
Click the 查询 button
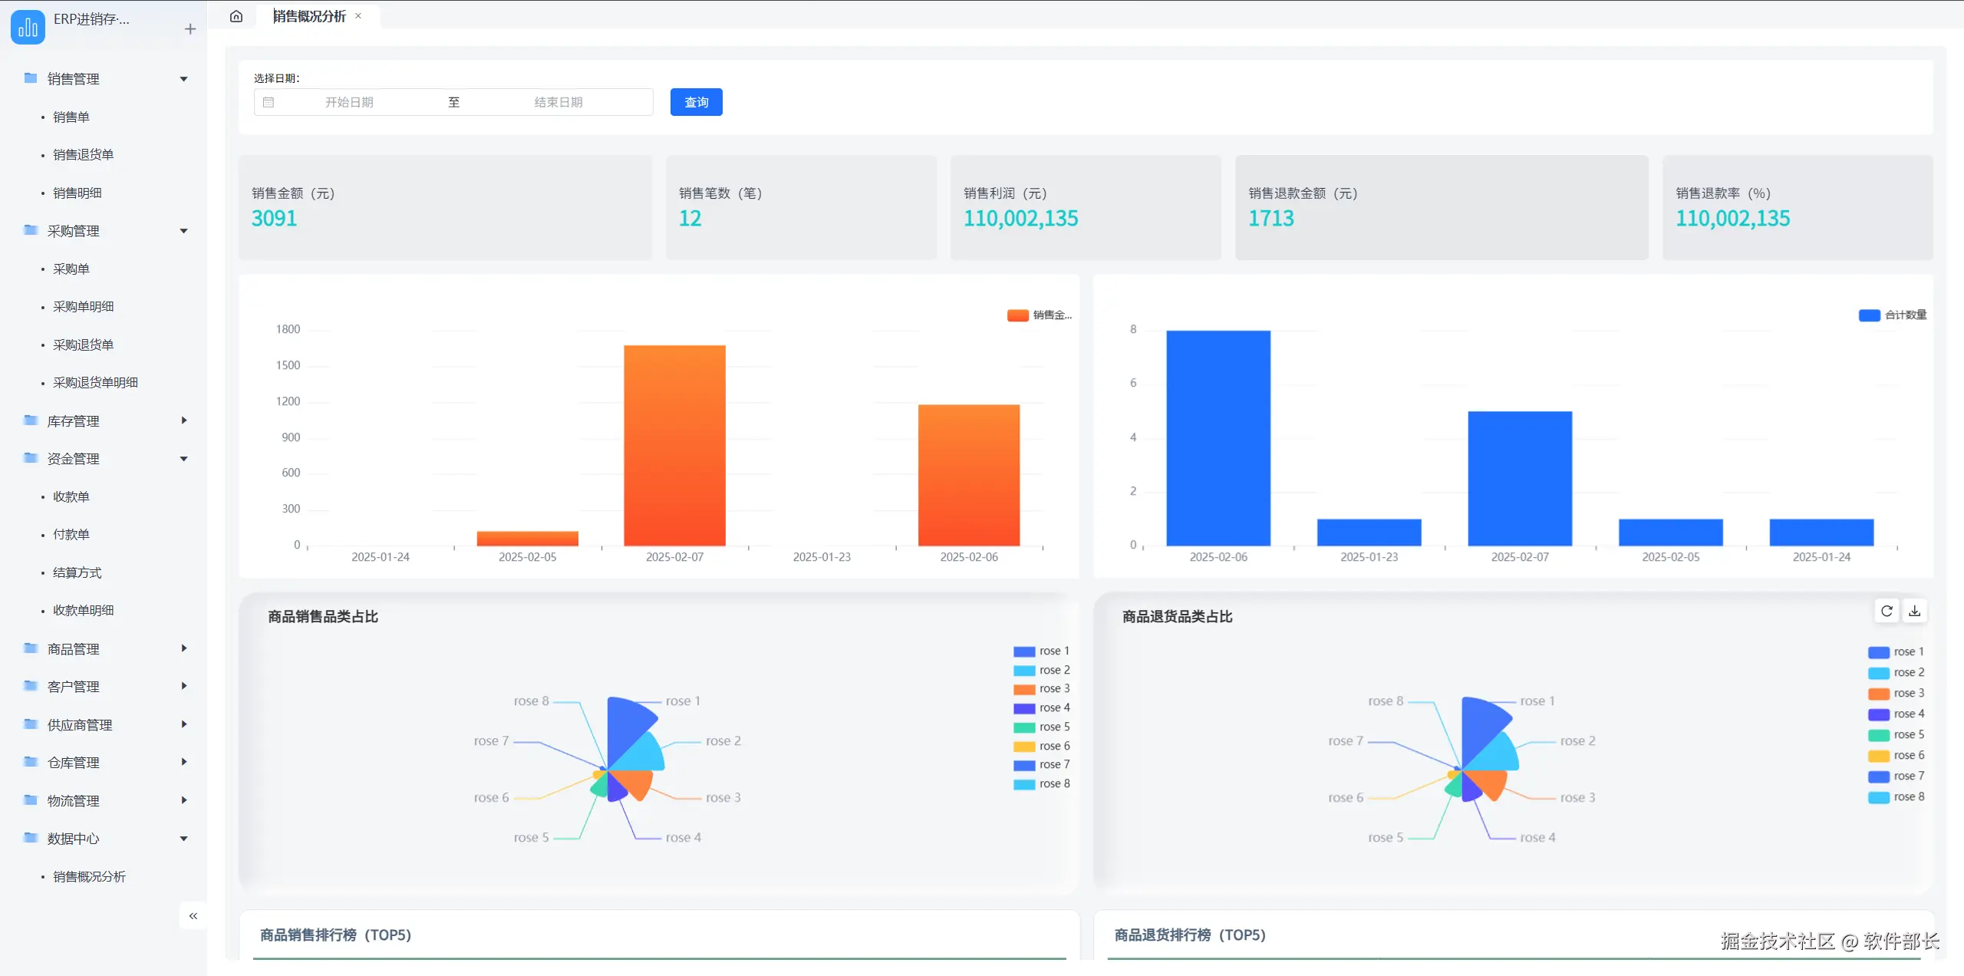(696, 102)
